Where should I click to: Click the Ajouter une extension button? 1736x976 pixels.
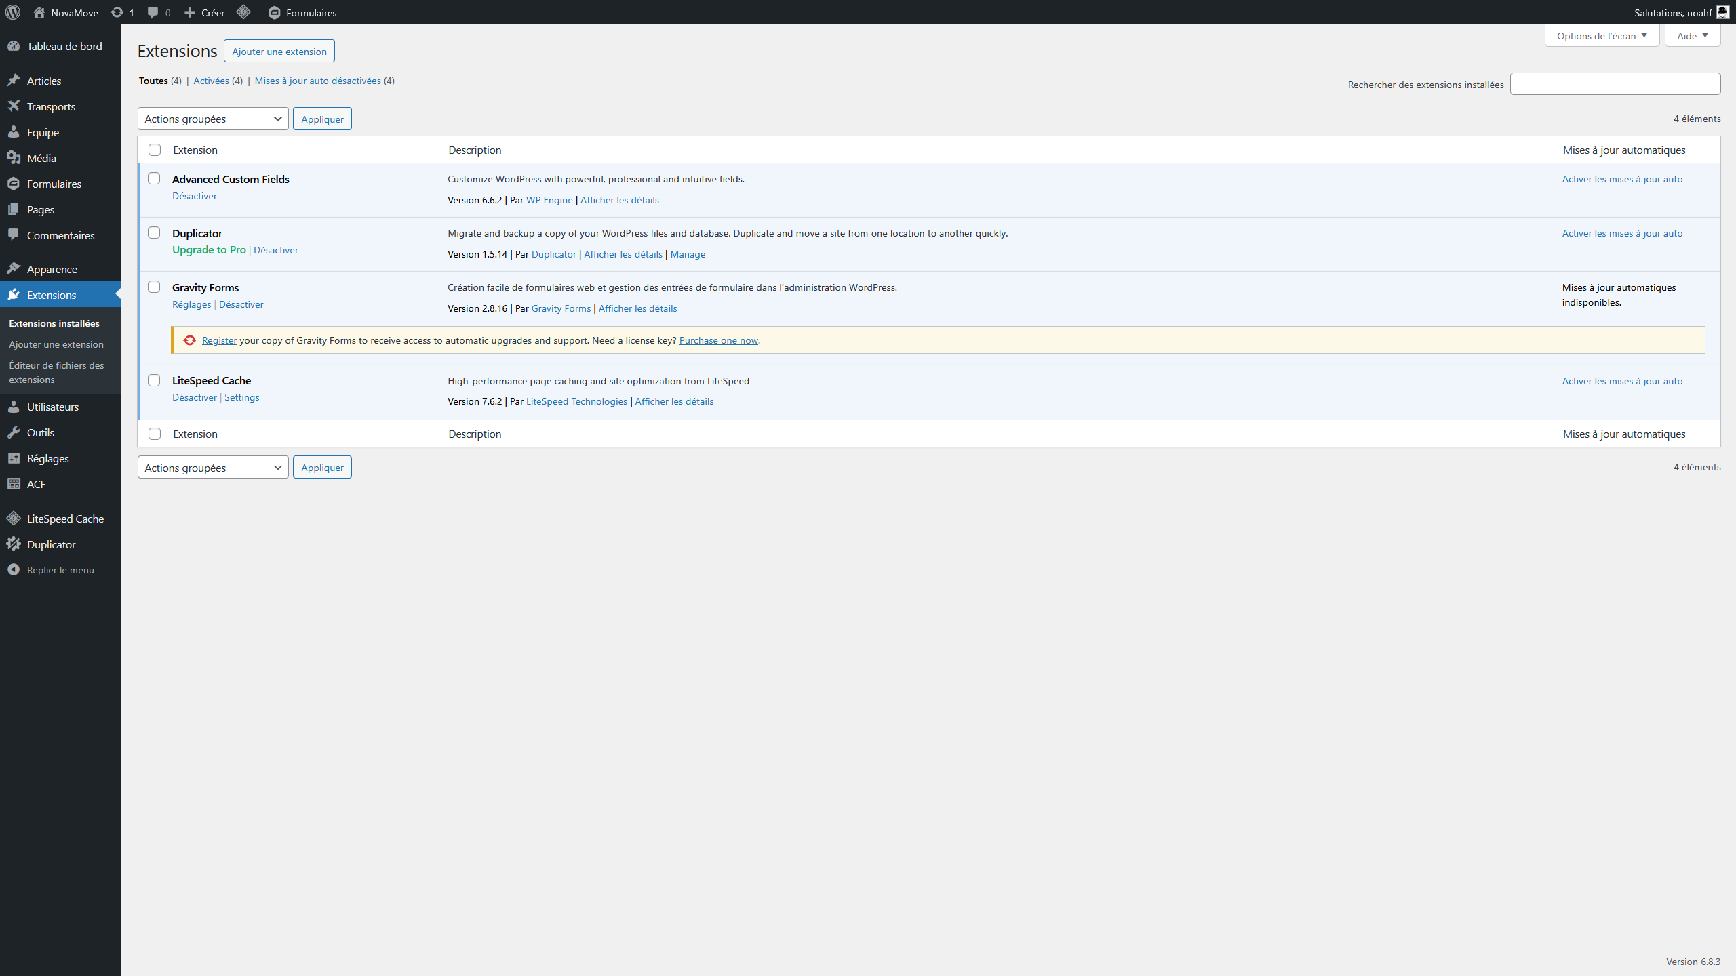[279, 52]
